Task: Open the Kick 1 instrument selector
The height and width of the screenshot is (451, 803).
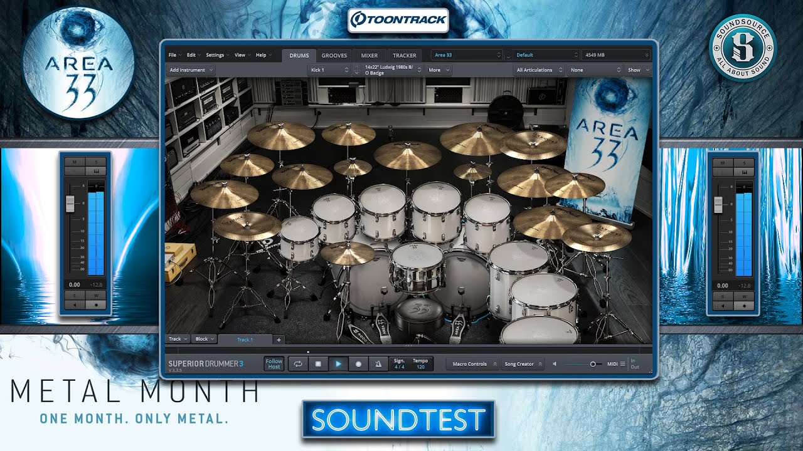Action: click(x=329, y=70)
